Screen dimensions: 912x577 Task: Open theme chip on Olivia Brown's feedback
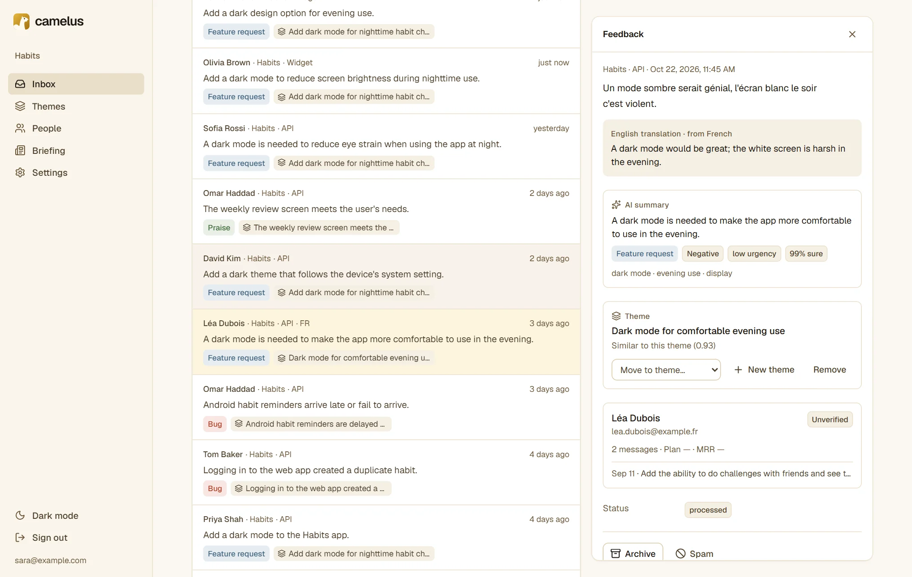pyautogui.click(x=354, y=97)
